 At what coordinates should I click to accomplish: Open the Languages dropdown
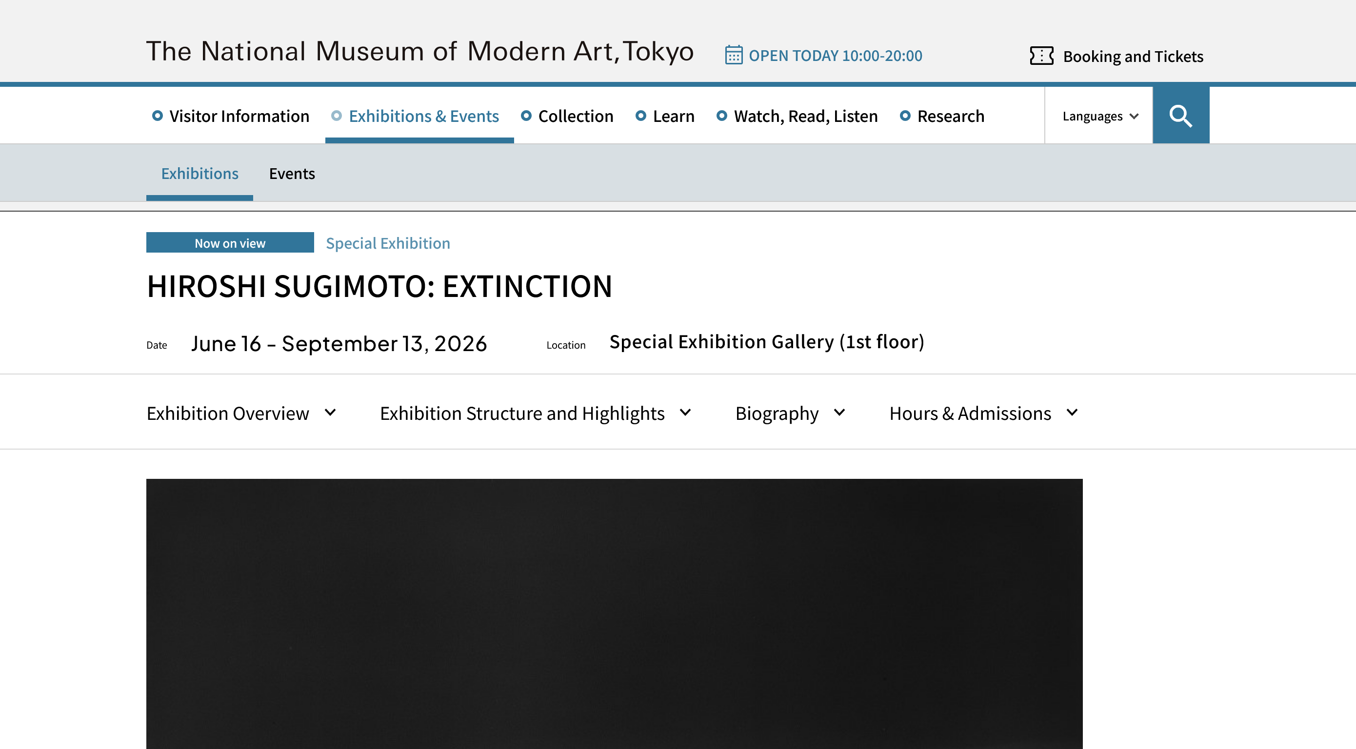(1099, 116)
